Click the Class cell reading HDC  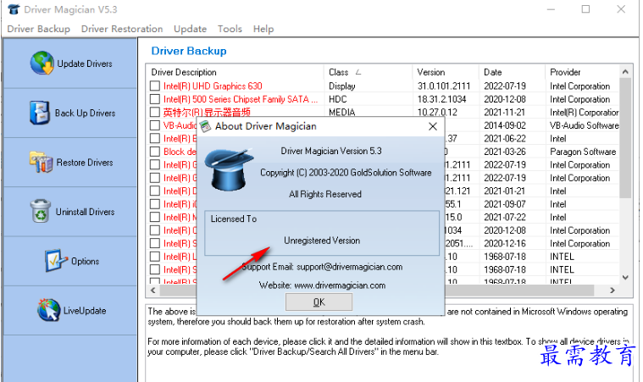click(337, 99)
